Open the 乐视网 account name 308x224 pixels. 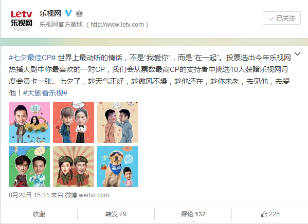50,13
